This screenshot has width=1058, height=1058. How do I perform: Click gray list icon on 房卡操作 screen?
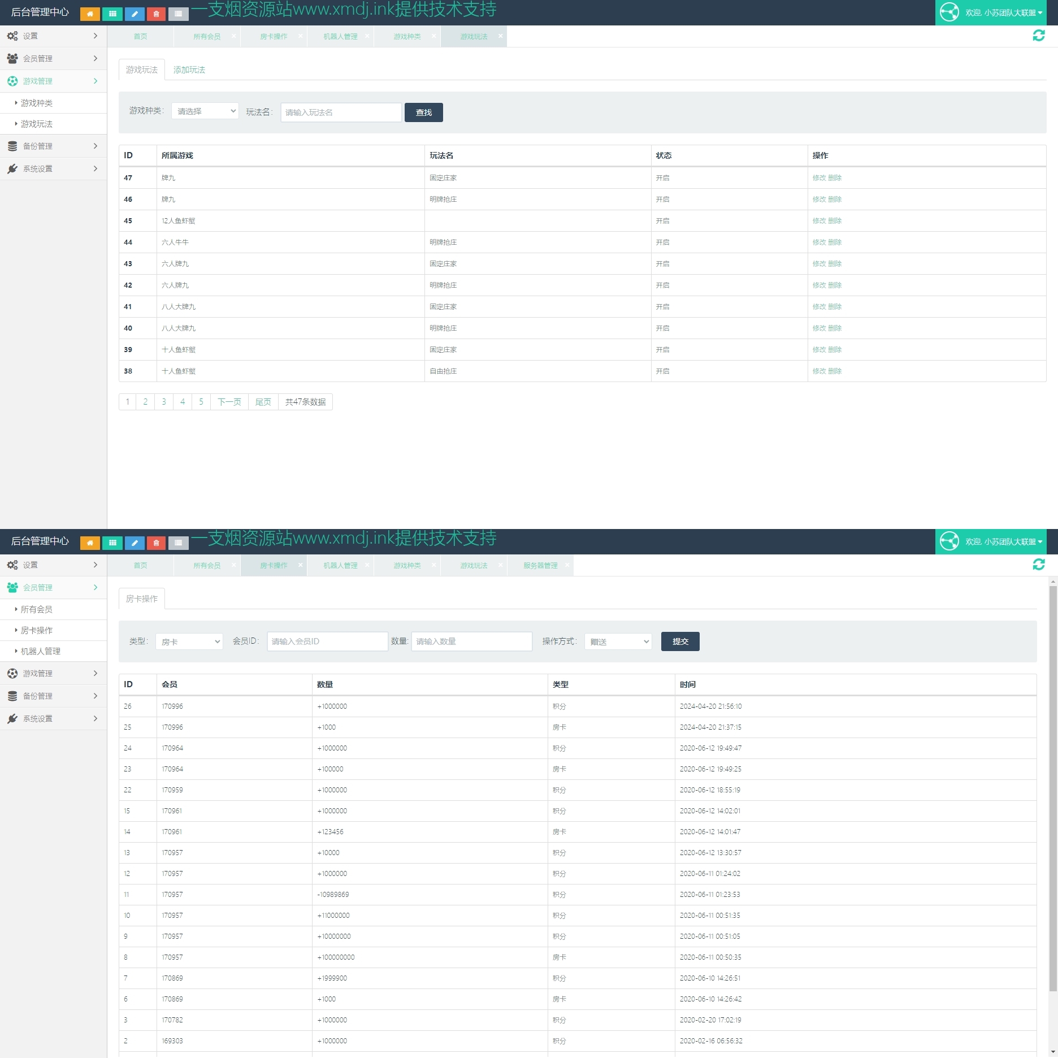[x=178, y=543]
